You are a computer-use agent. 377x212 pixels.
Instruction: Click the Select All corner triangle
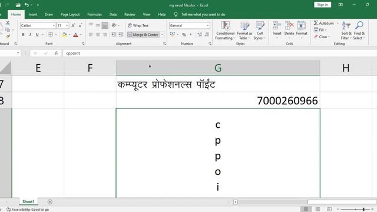[x=5, y=68]
